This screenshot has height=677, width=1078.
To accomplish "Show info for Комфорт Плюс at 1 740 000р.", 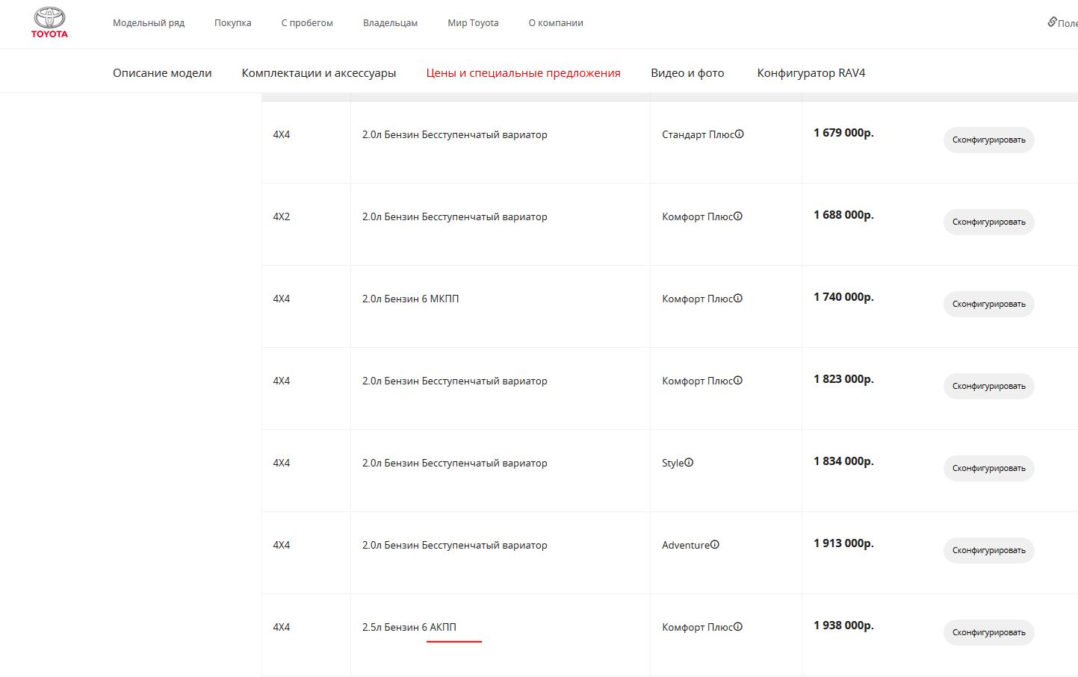I will coord(737,299).
